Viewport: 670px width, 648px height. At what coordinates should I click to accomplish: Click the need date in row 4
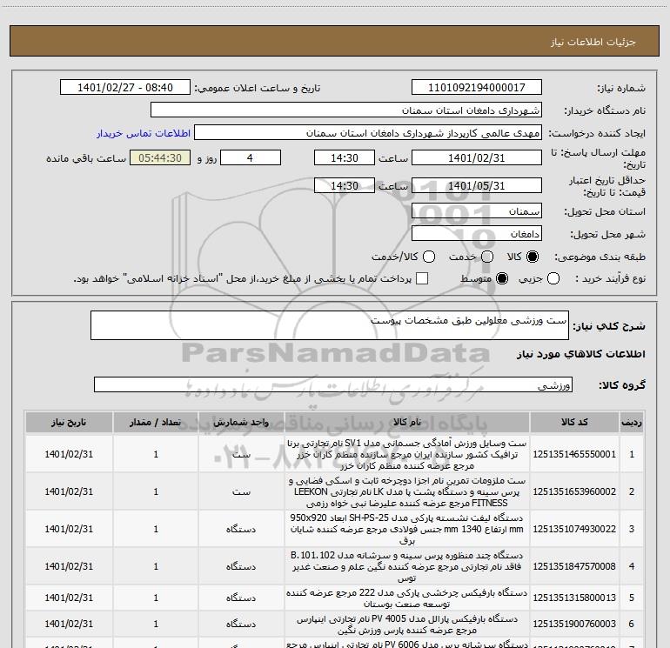pos(69,566)
